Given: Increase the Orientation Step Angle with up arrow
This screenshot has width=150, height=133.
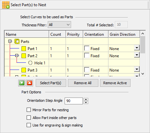Looking at the screenshot, I should pos(86,99).
